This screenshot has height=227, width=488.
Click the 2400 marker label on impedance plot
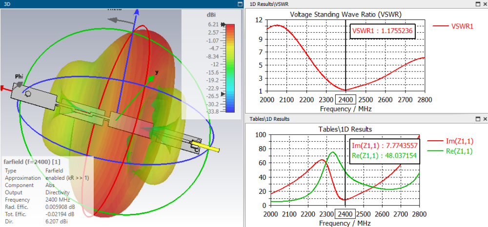point(346,214)
